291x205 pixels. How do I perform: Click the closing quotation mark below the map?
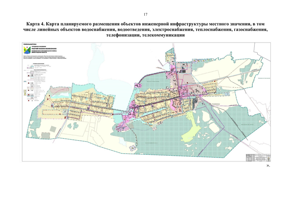[x=268, y=165]
